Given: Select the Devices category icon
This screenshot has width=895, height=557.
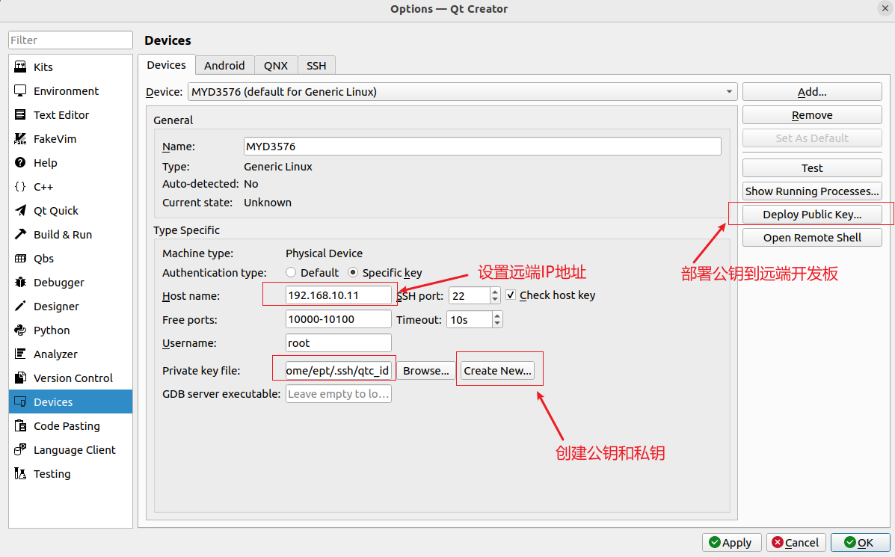Looking at the screenshot, I should coord(20,402).
